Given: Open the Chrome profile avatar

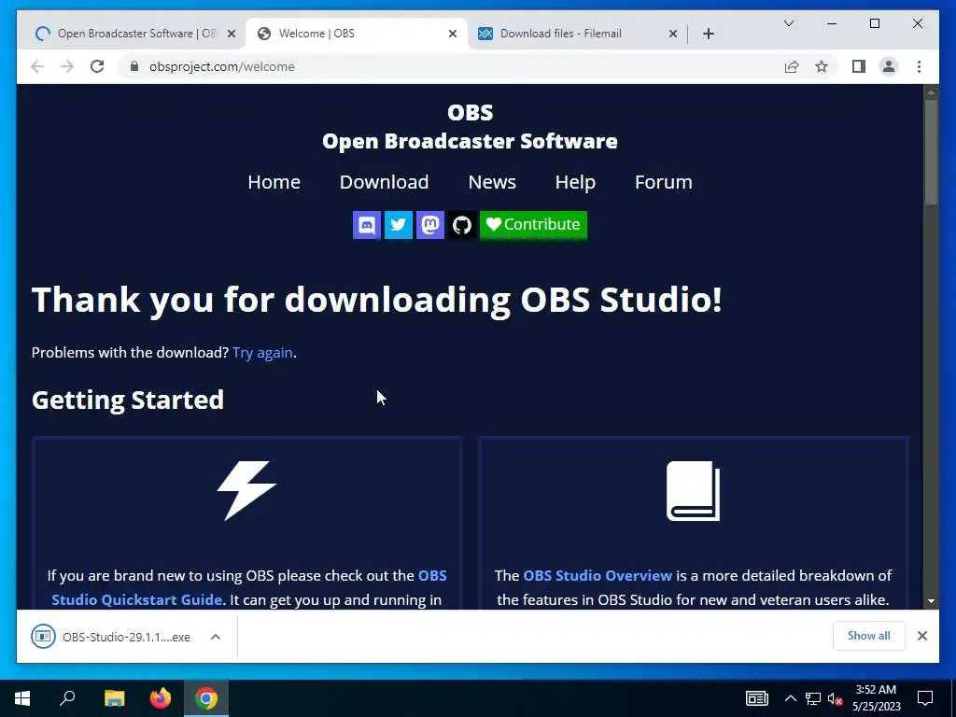Looking at the screenshot, I should point(889,66).
